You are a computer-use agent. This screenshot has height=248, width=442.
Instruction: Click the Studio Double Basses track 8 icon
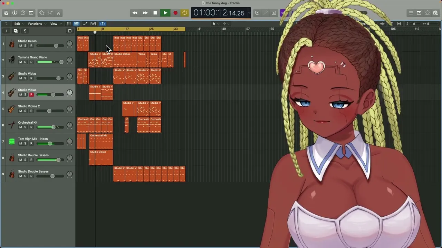point(12,158)
